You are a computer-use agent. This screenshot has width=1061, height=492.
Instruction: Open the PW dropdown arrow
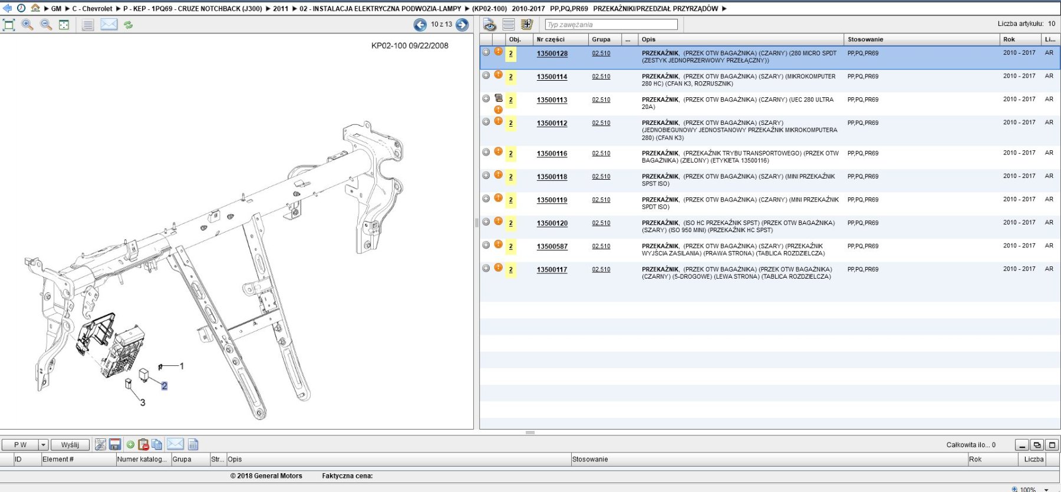tap(43, 445)
